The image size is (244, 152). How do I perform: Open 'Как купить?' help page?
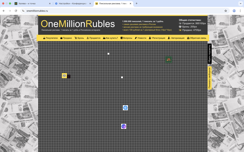(111, 38)
